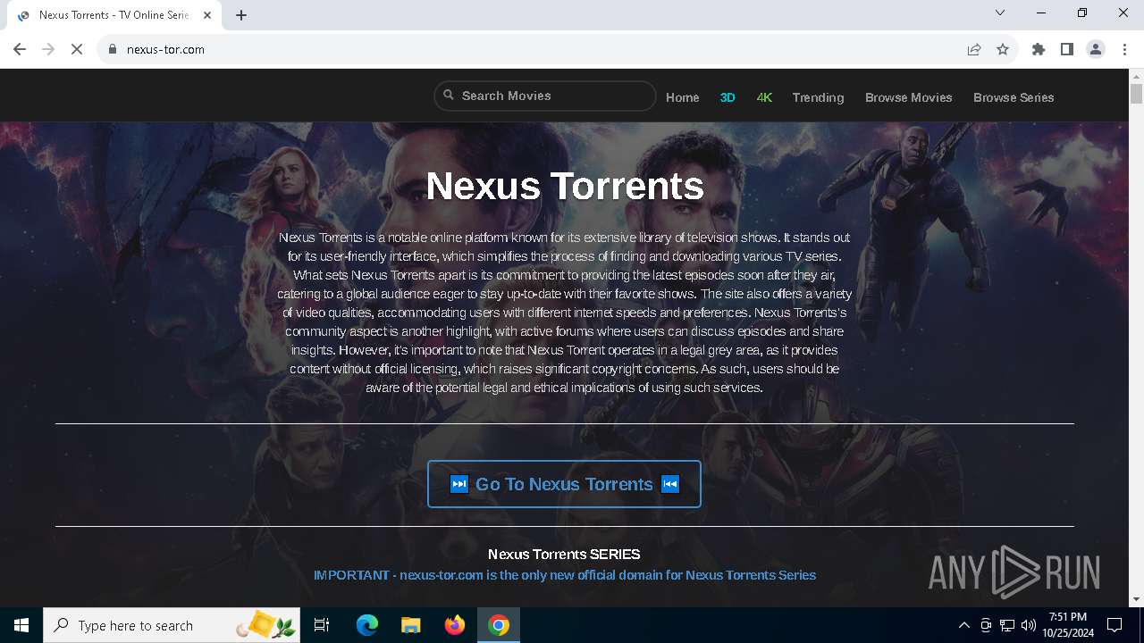Click the page scrollbar up arrow

coord(1136,76)
